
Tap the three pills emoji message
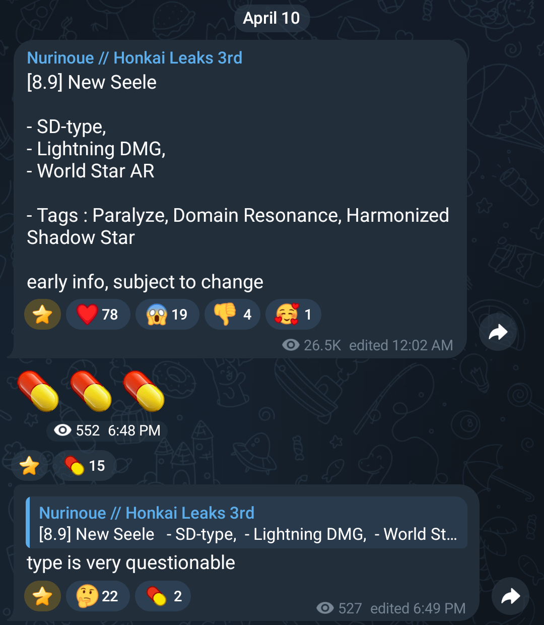91,391
